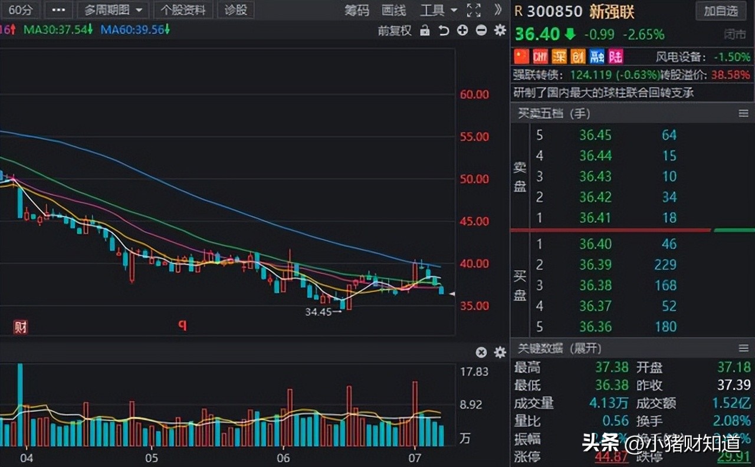Click the fullscreen expand icon in the toolbar
The image size is (755, 467).
[x=473, y=10]
